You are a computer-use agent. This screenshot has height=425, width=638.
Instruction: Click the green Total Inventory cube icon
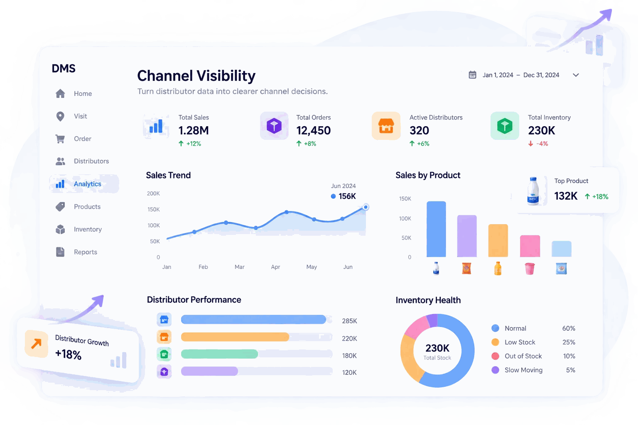coord(505,125)
